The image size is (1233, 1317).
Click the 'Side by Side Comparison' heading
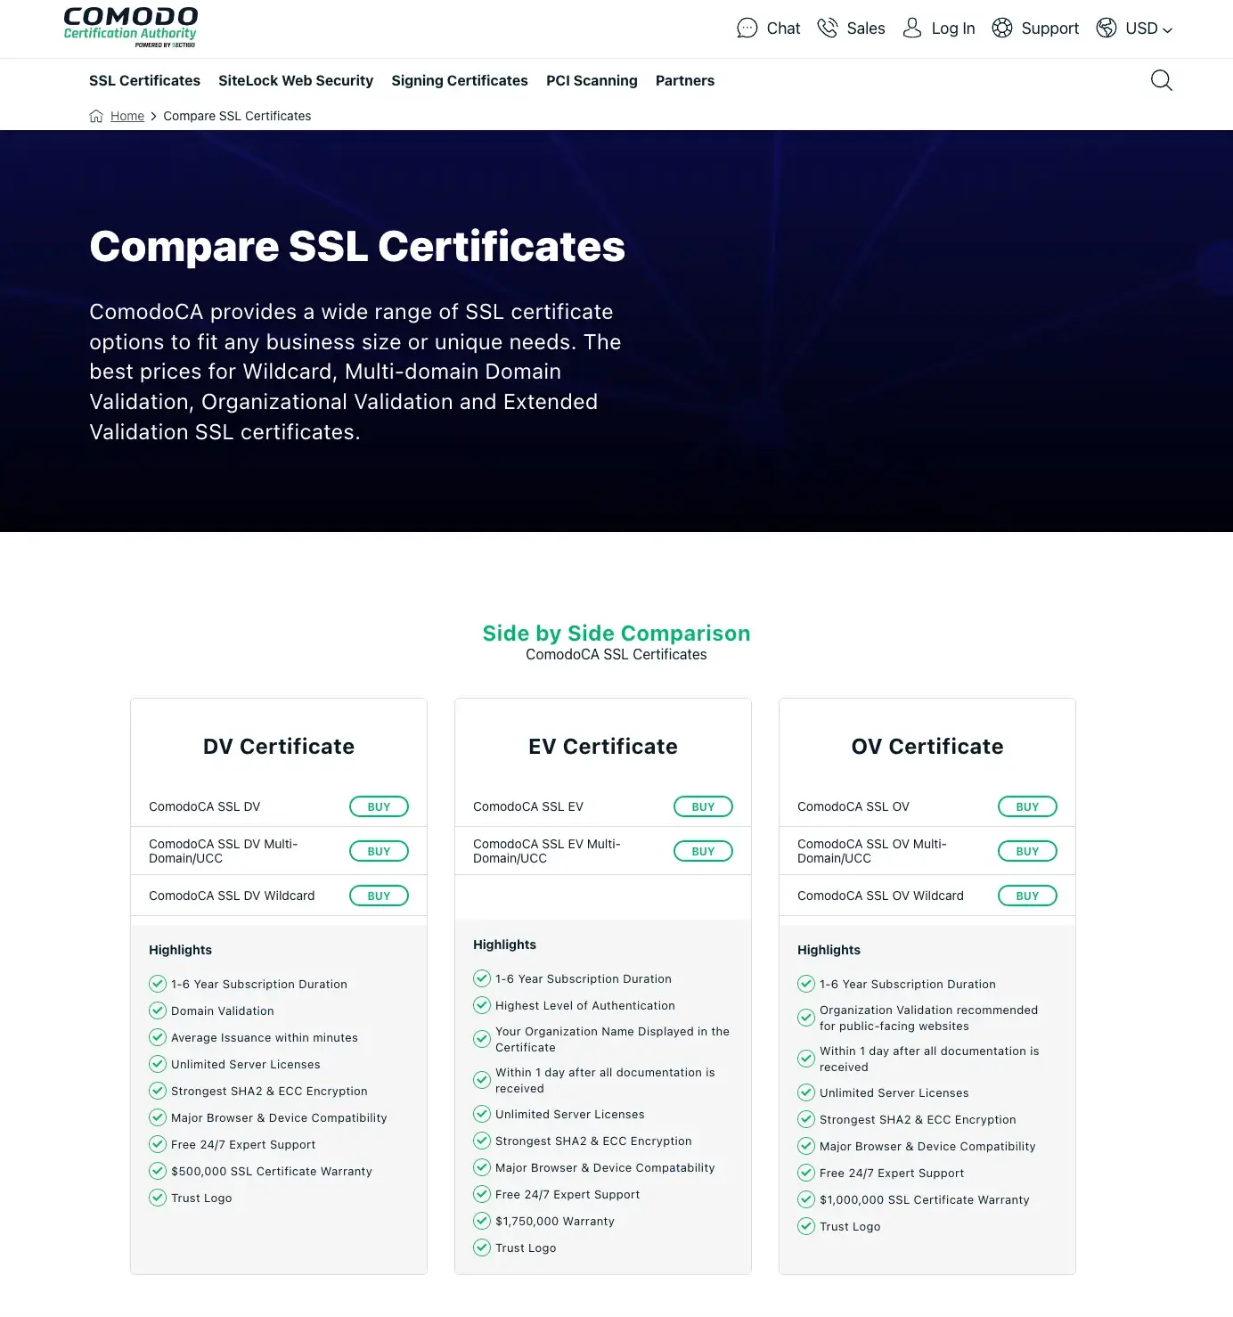coord(616,633)
